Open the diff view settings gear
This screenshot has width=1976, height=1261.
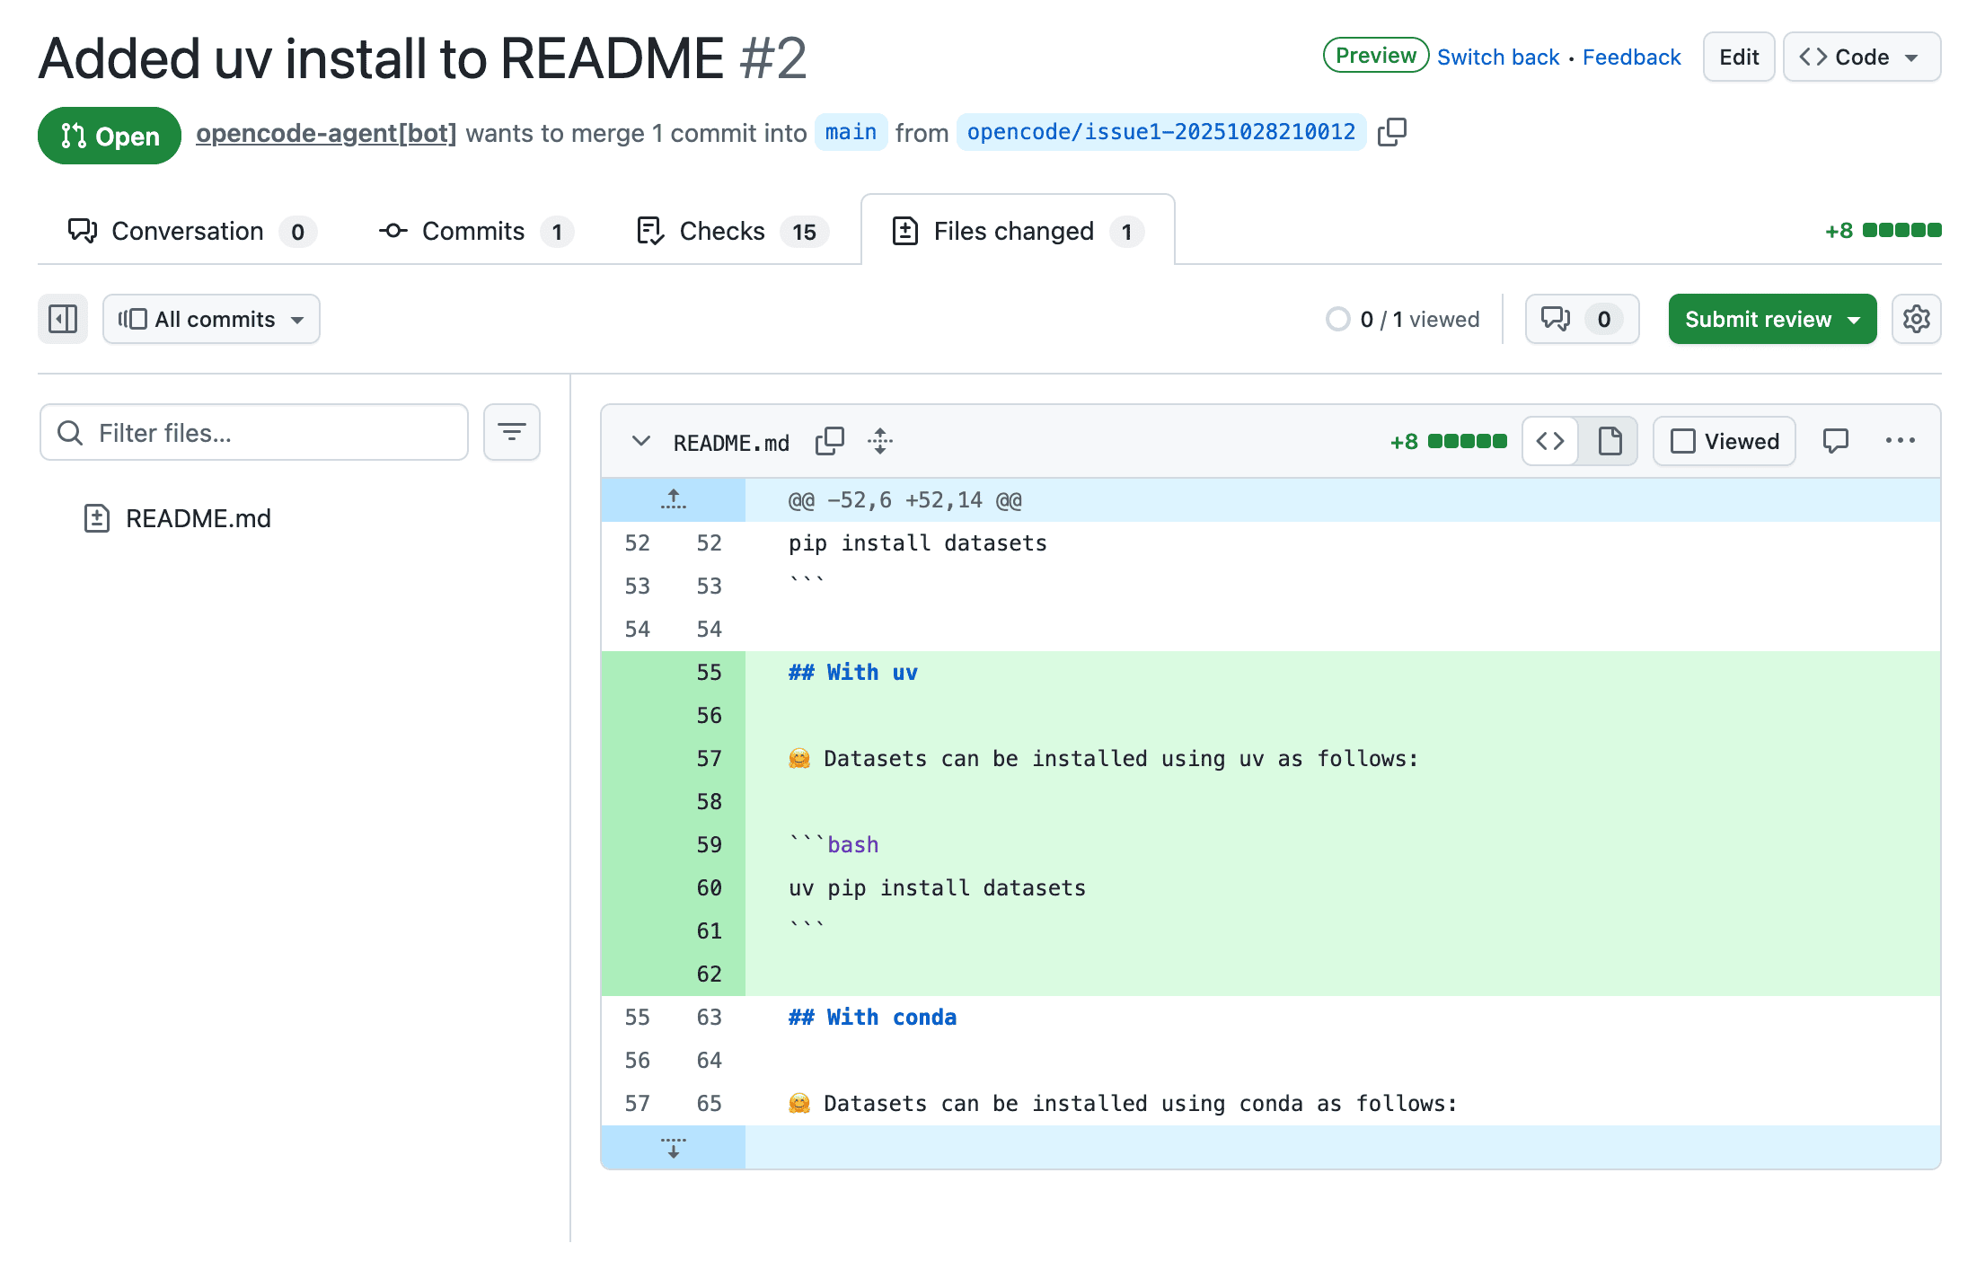pos(1916,319)
